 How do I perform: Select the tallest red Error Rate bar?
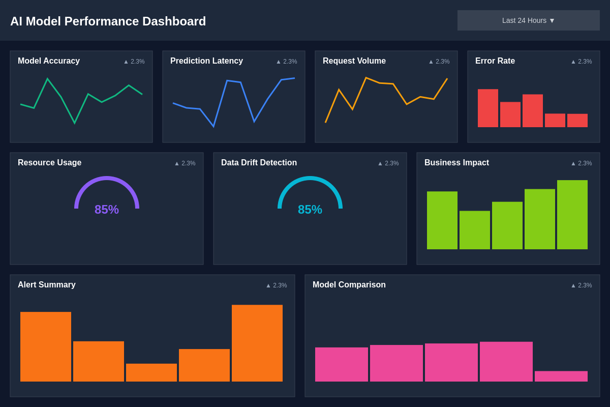[487, 108]
